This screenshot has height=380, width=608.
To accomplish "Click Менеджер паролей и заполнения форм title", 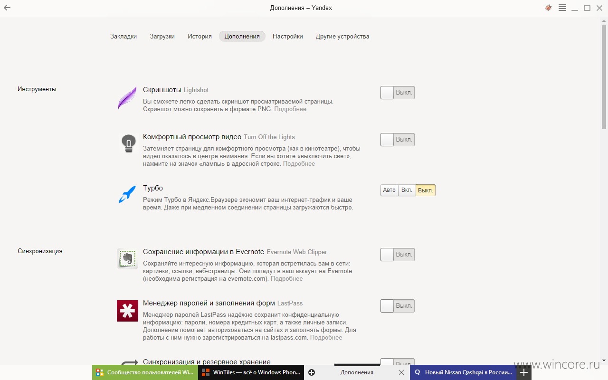I will pyautogui.click(x=209, y=303).
